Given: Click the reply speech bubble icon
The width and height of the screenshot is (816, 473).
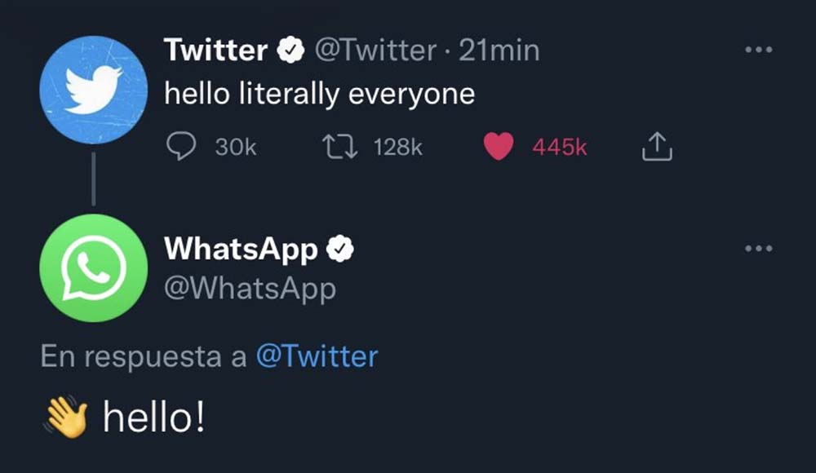Looking at the screenshot, I should pyautogui.click(x=181, y=146).
